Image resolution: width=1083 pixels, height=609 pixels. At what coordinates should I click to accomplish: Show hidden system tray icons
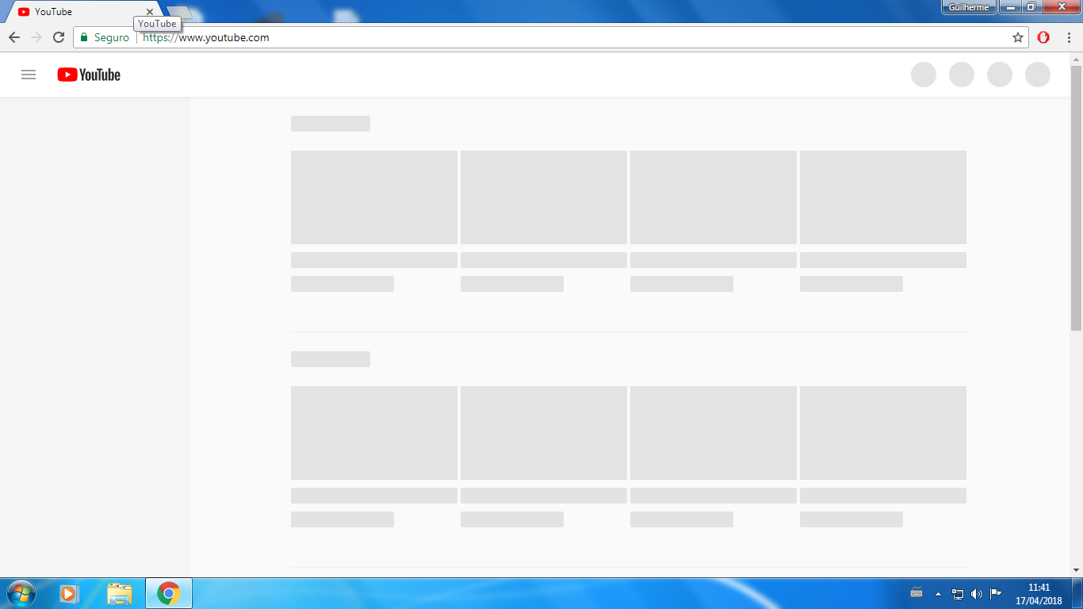pos(939,593)
